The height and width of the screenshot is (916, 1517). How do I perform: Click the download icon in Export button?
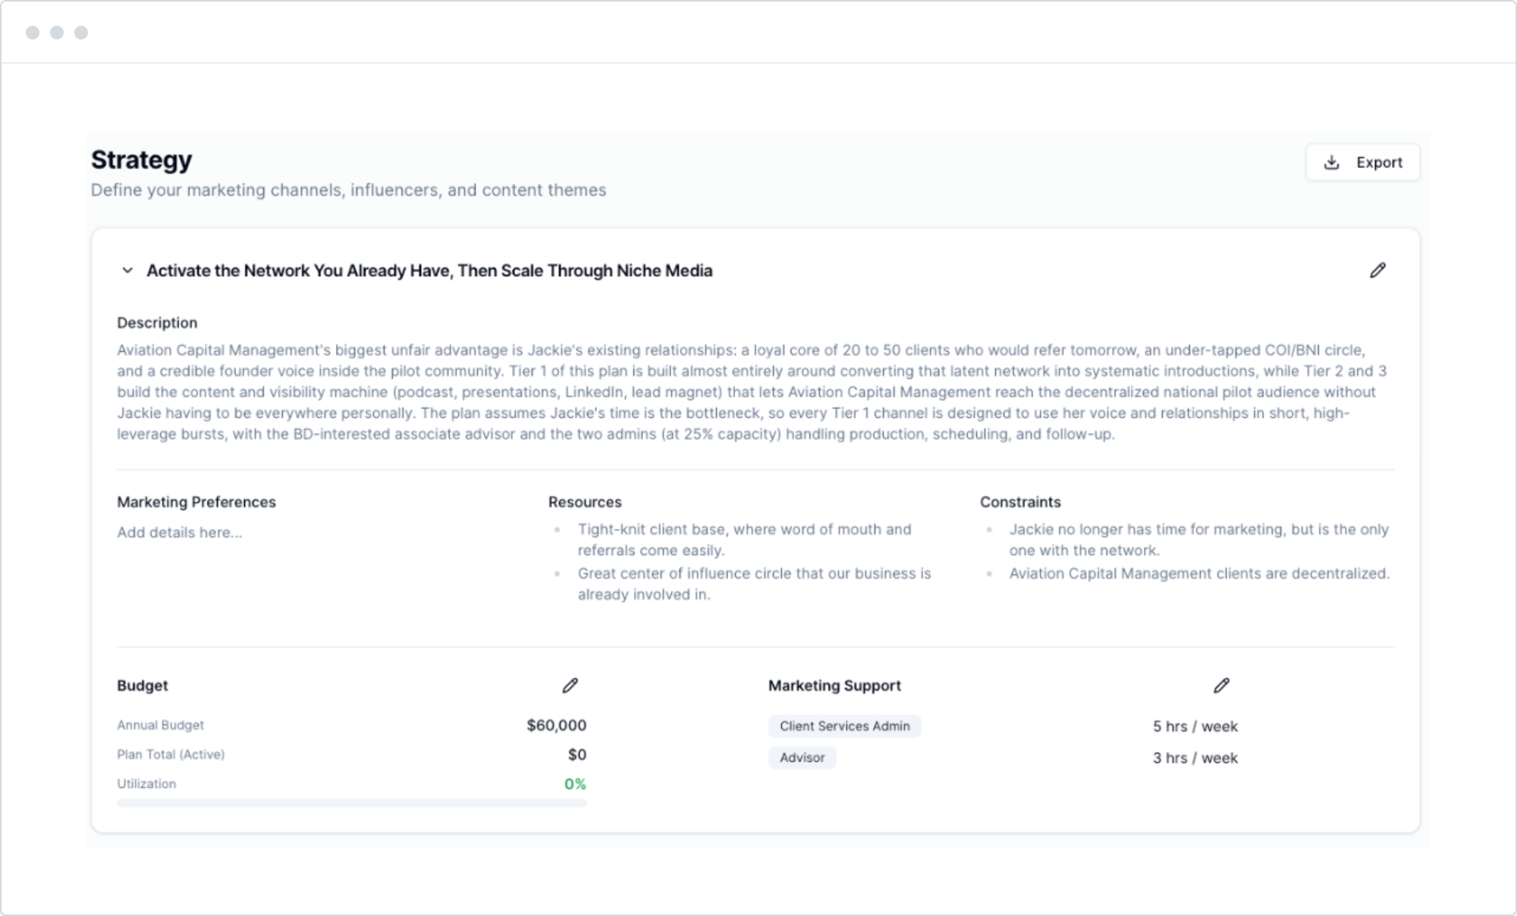[x=1331, y=162]
